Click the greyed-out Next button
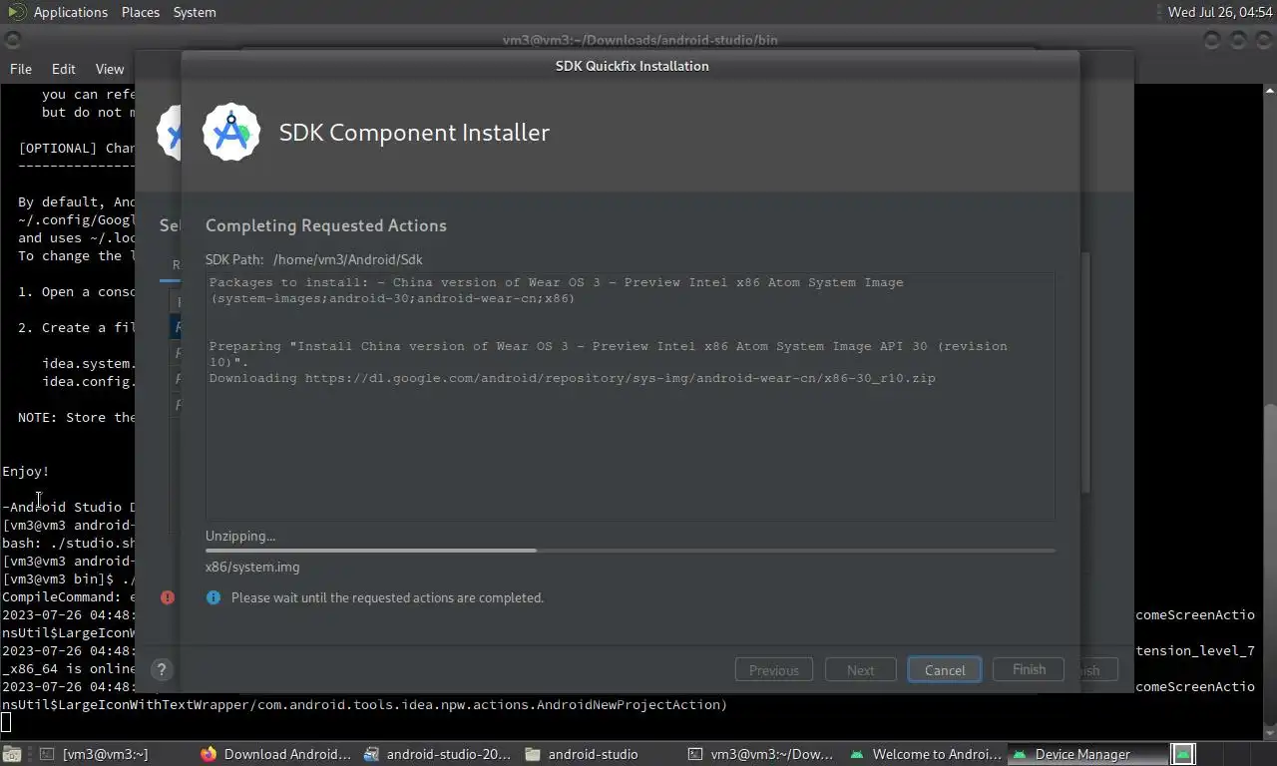Image resolution: width=1277 pixels, height=766 pixels. point(860,670)
